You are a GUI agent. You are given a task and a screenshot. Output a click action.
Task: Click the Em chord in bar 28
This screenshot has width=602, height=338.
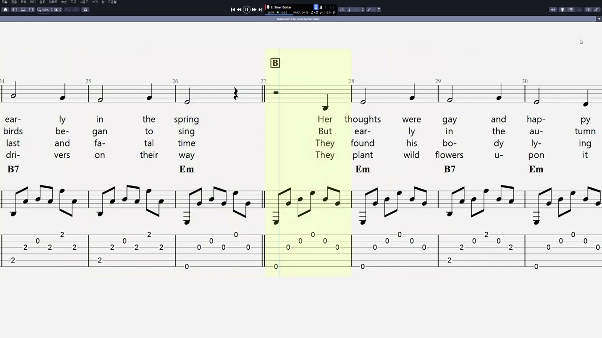363,169
